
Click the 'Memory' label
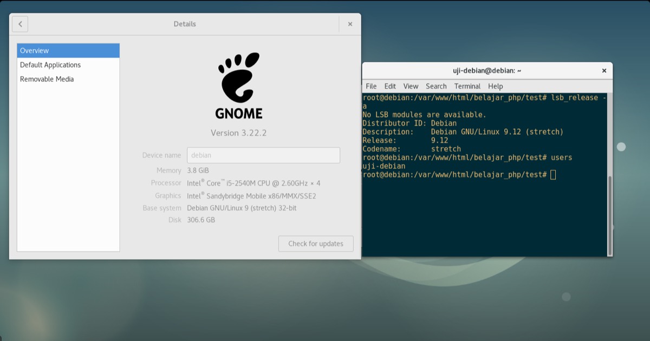(x=169, y=170)
